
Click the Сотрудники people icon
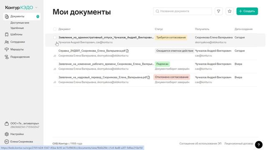[7, 42]
